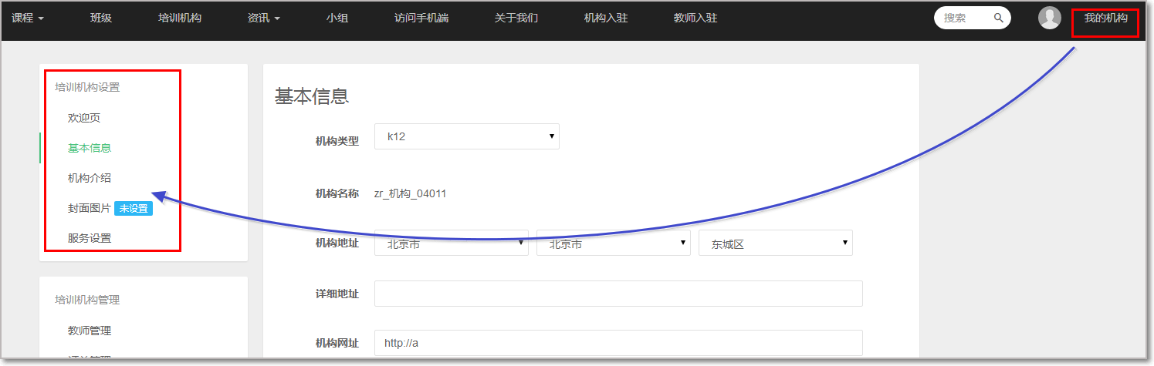Open 关于我们 page
The image size is (1154, 366).
coord(516,18)
